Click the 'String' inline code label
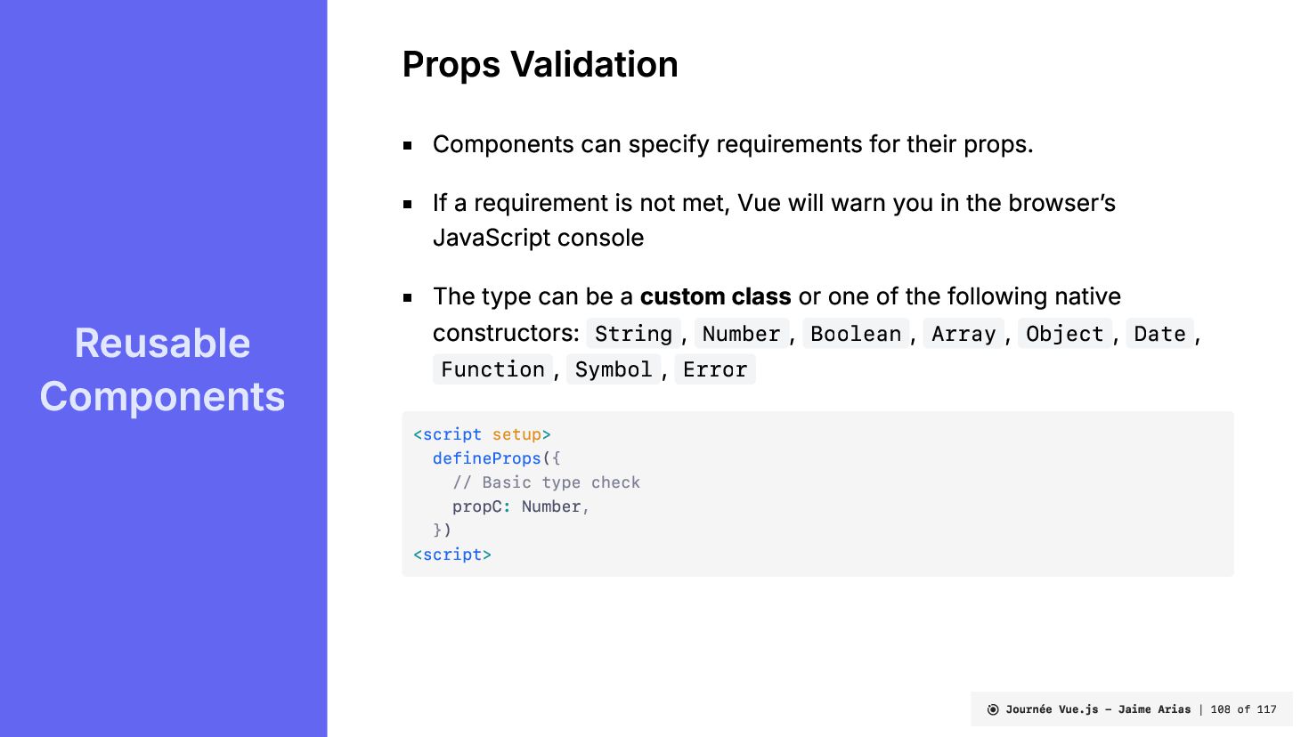 [x=633, y=334]
